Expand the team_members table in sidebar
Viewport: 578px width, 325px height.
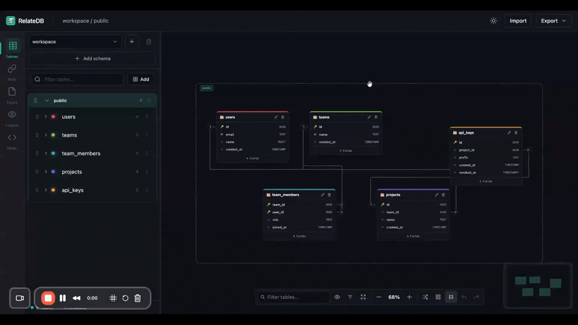[46, 153]
